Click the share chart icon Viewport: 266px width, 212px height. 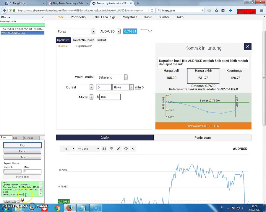133,149
